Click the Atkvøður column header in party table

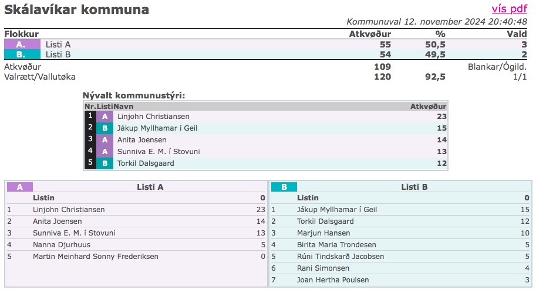coord(370,34)
